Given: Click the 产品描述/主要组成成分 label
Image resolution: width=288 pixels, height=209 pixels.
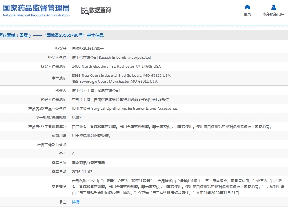Looking at the screenshot, I should coord(47,127).
